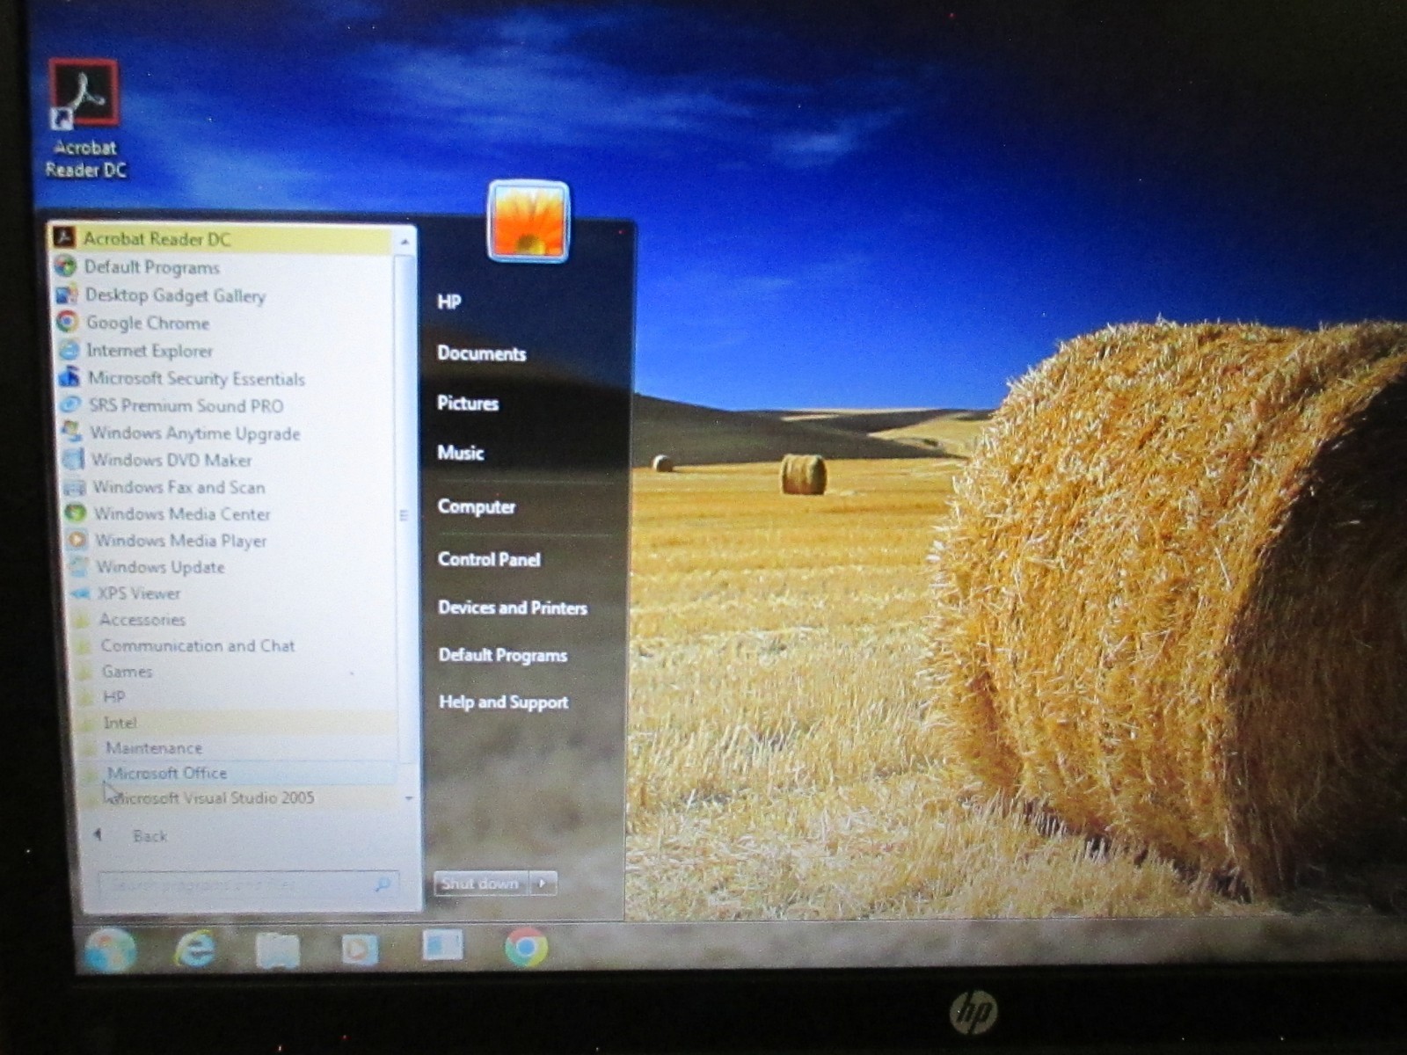Open the Acrobat Reader DC desktop shortcut

tap(84, 119)
